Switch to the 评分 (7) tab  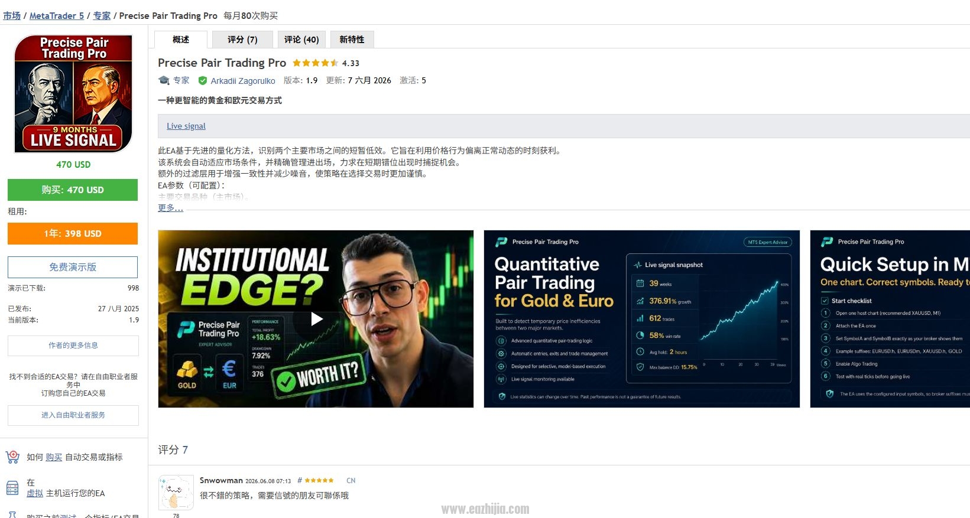pyautogui.click(x=242, y=40)
